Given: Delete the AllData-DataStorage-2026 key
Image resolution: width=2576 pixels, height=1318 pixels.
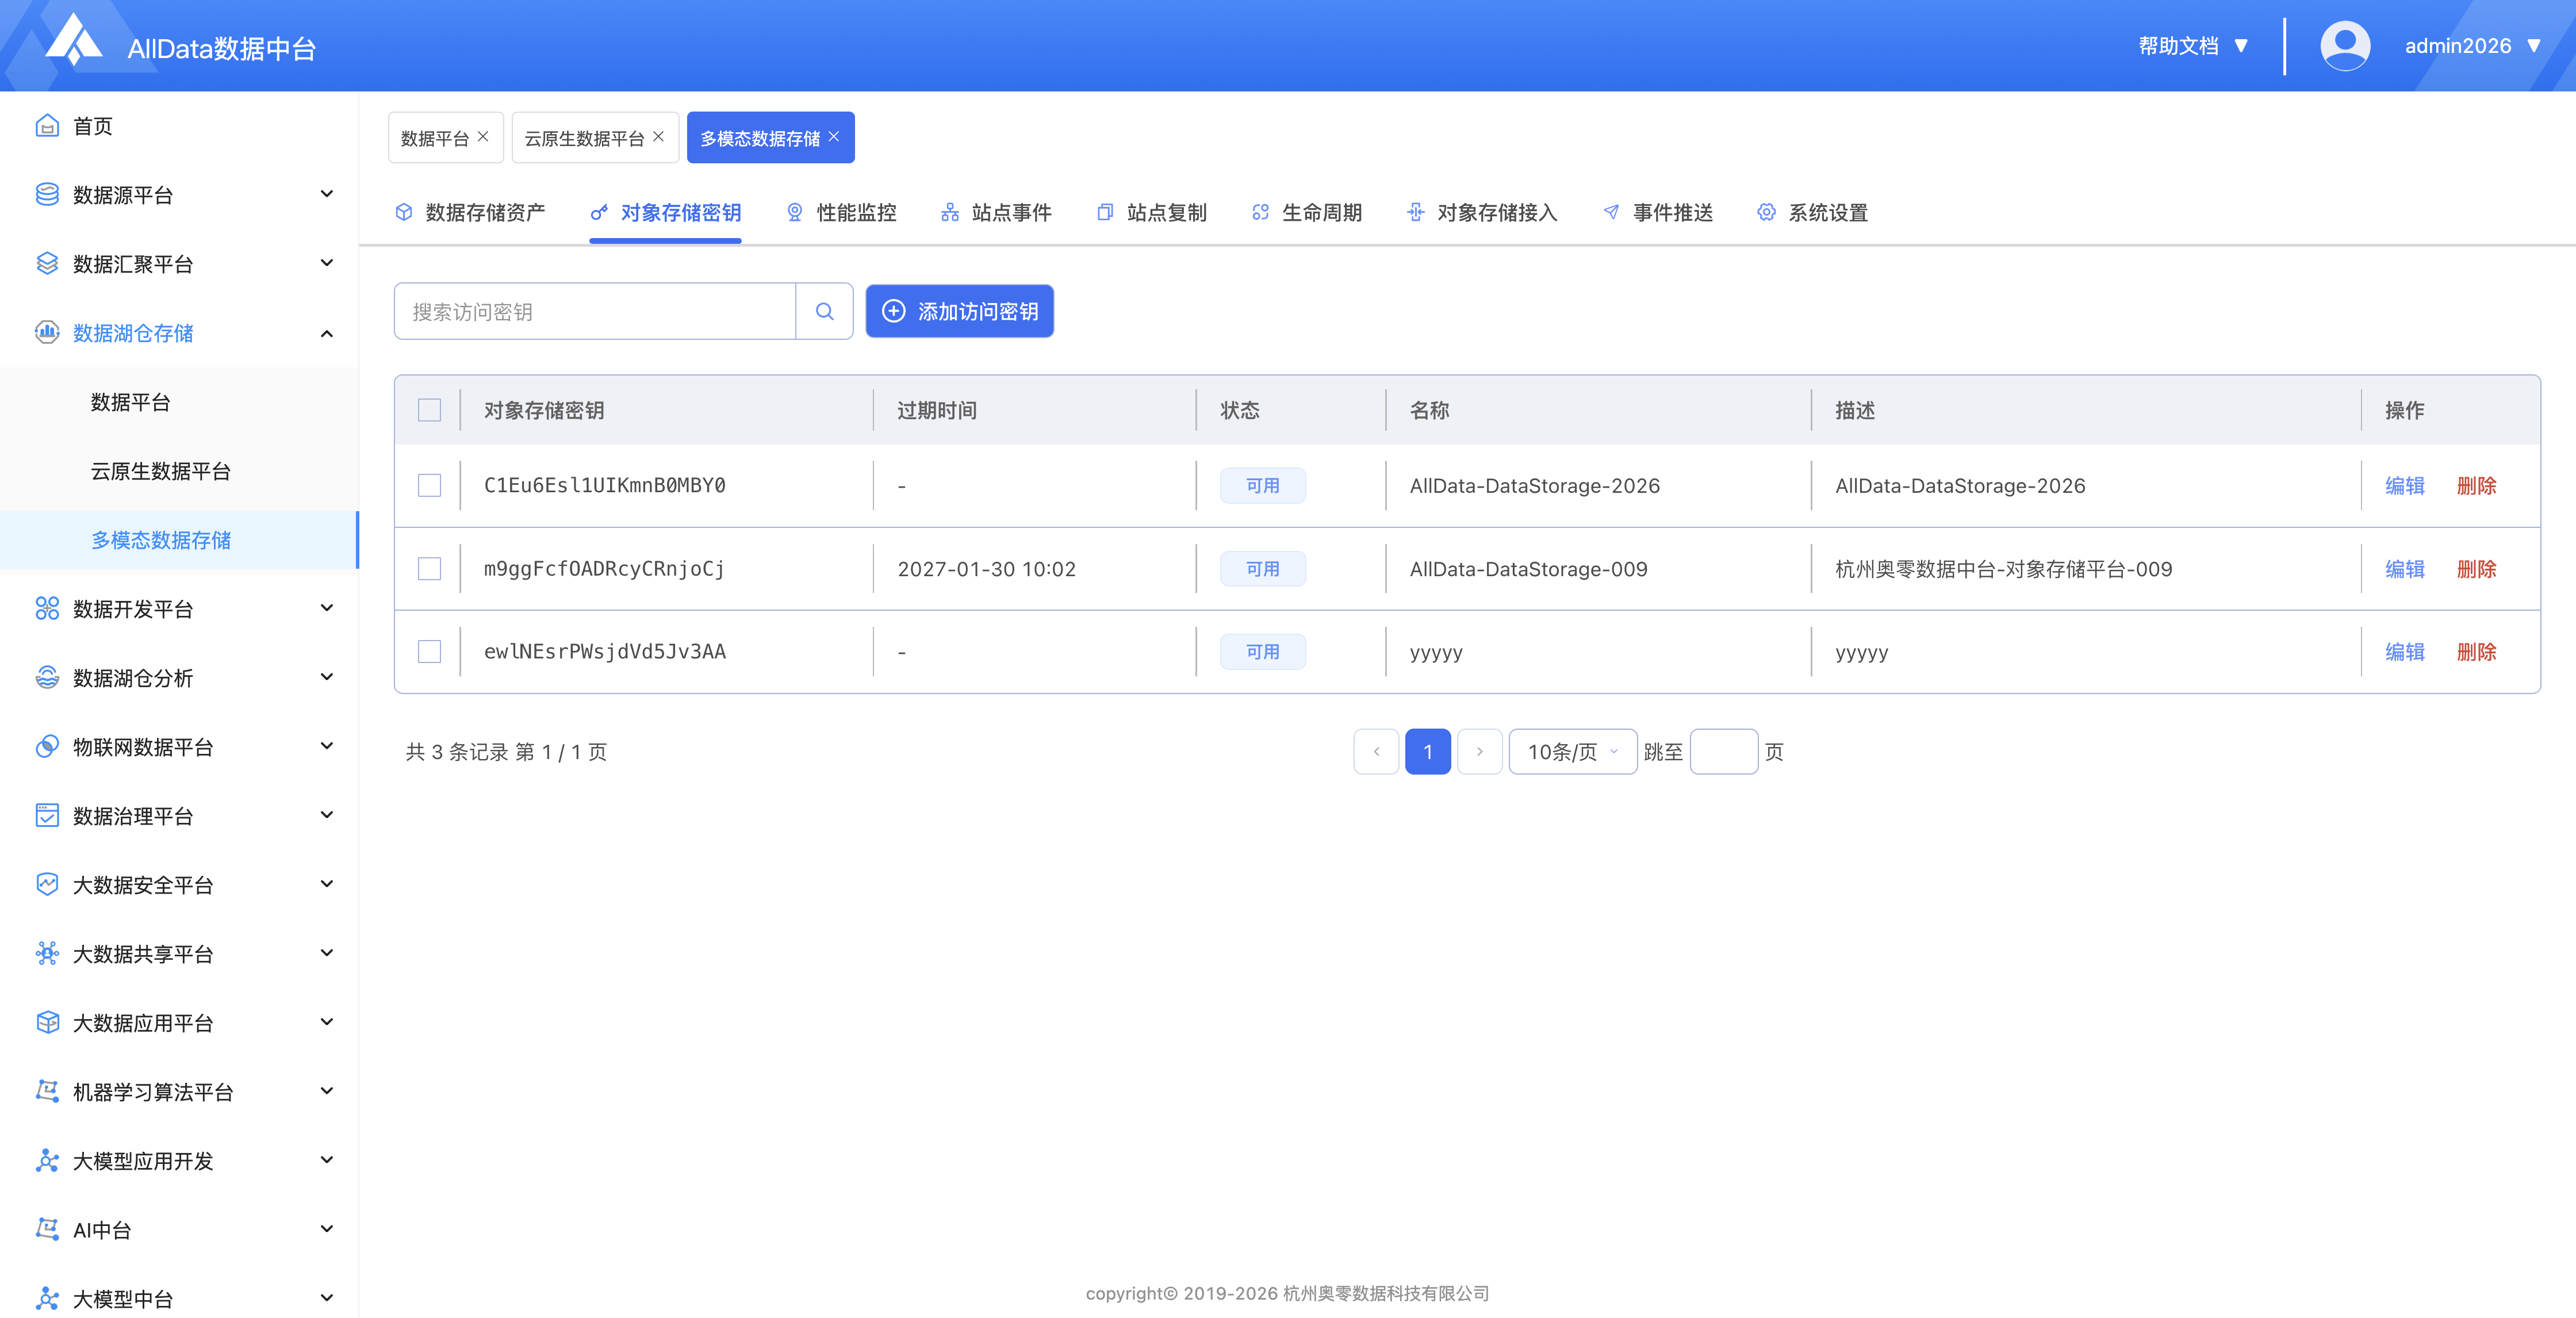Looking at the screenshot, I should pyautogui.click(x=2476, y=485).
